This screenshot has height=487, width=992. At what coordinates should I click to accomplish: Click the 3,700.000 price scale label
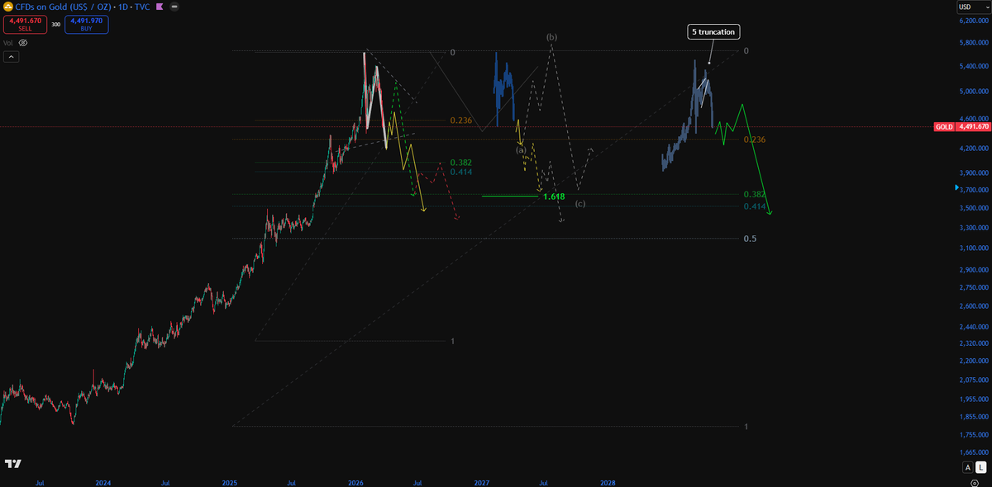[x=974, y=191]
